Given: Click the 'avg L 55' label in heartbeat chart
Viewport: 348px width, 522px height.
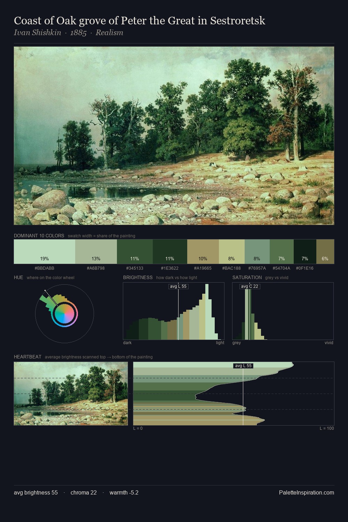Looking at the screenshot, I should click(x=243, y=366).
